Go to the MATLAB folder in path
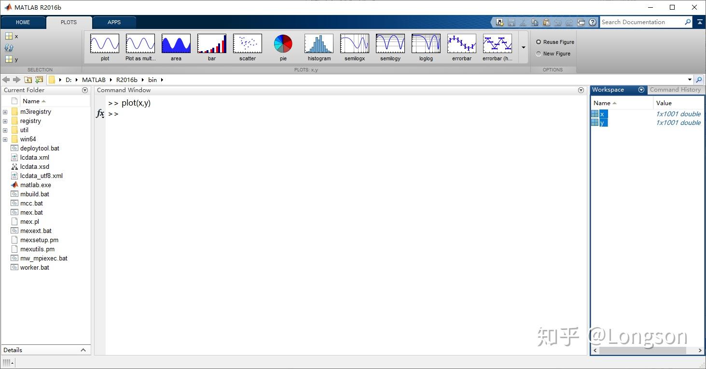Image resolution: width=706 pixels, height=369 pixels. 94,80
